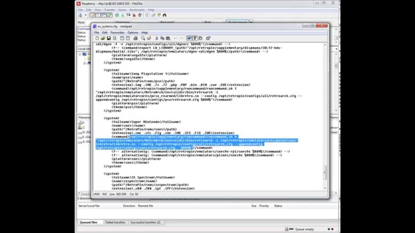415x233 pixels.
Task: Click 'Queue: empty' in FileZilla status bar
Action: click(x=304, y=229)
